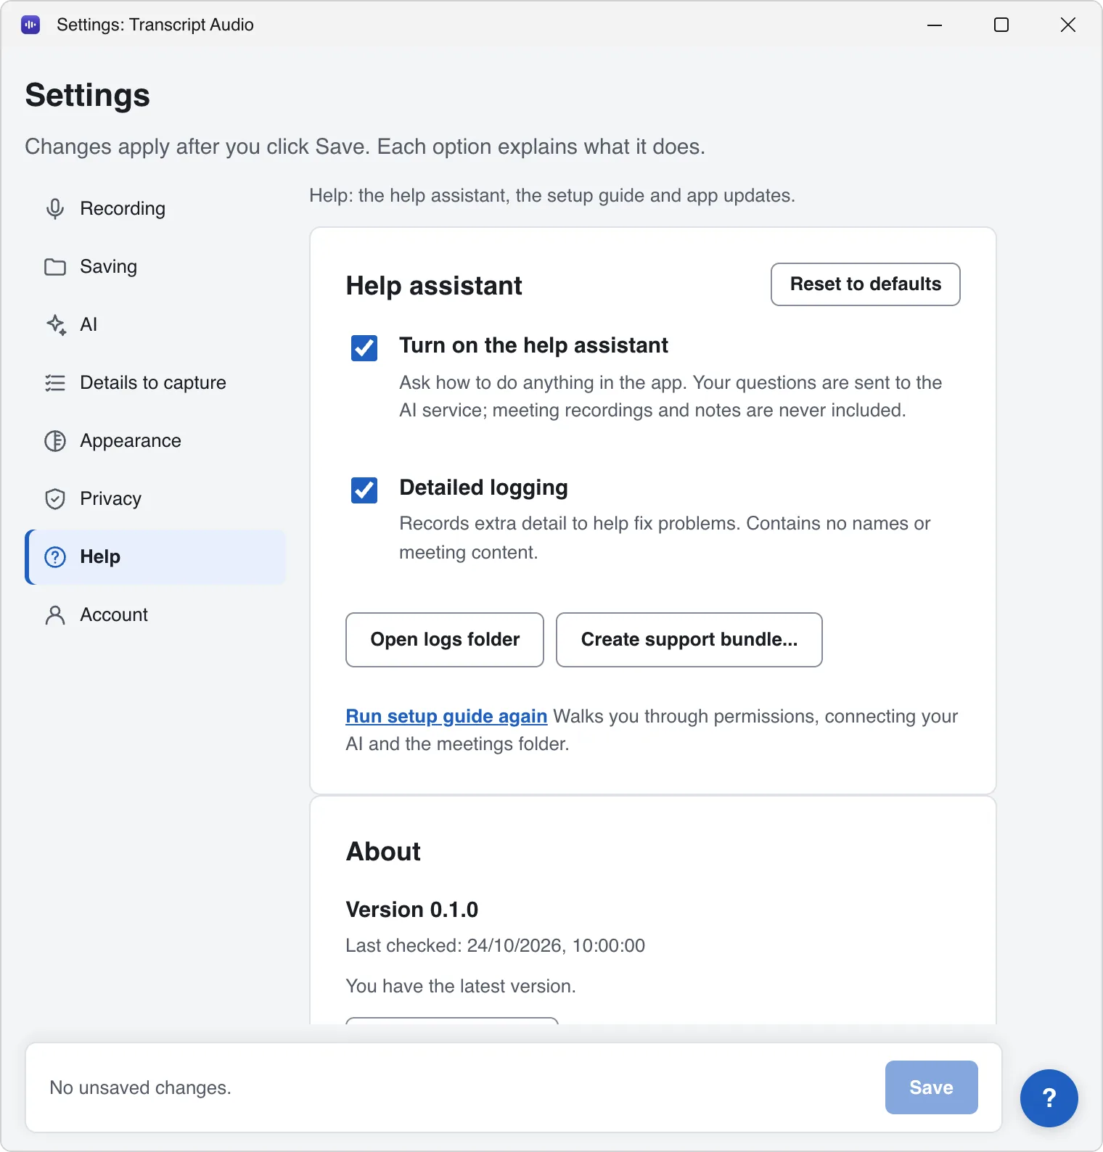Select the Account settings section
This screenshot has width=1103, height=1152.
pyautogui.click(x=156, y=614)
